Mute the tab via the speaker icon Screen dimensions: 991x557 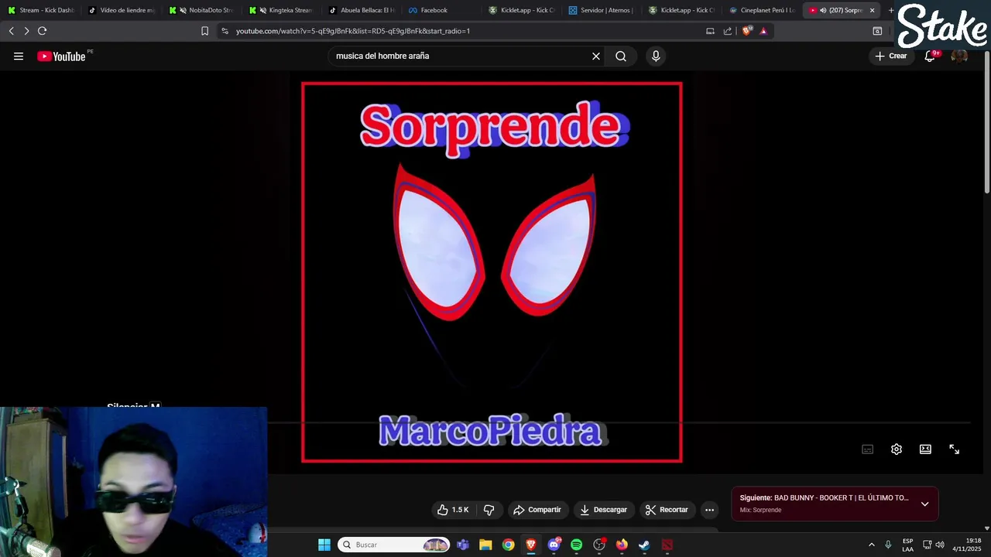pos(823,10)
